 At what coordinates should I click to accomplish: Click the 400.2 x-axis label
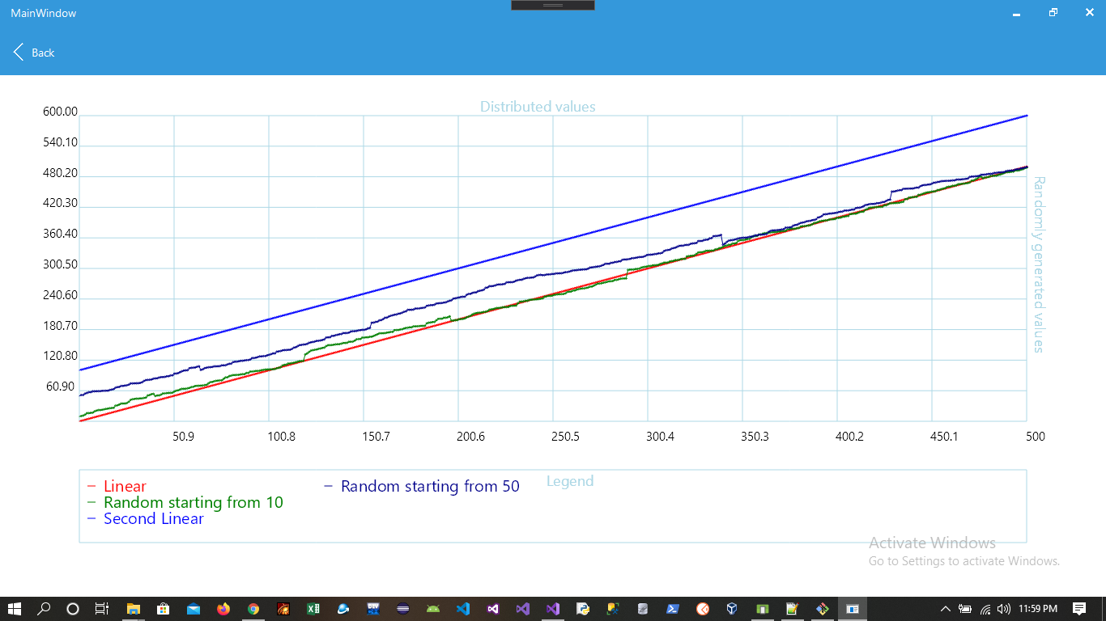click(x=849, y=437)
